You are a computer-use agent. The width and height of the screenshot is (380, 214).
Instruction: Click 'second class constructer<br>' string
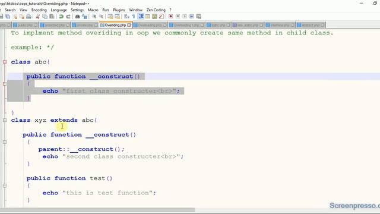click(x=121, y=156)
